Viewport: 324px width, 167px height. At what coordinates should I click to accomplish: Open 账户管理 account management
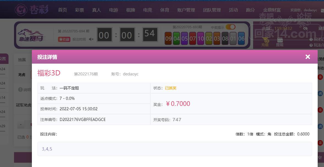186,10
